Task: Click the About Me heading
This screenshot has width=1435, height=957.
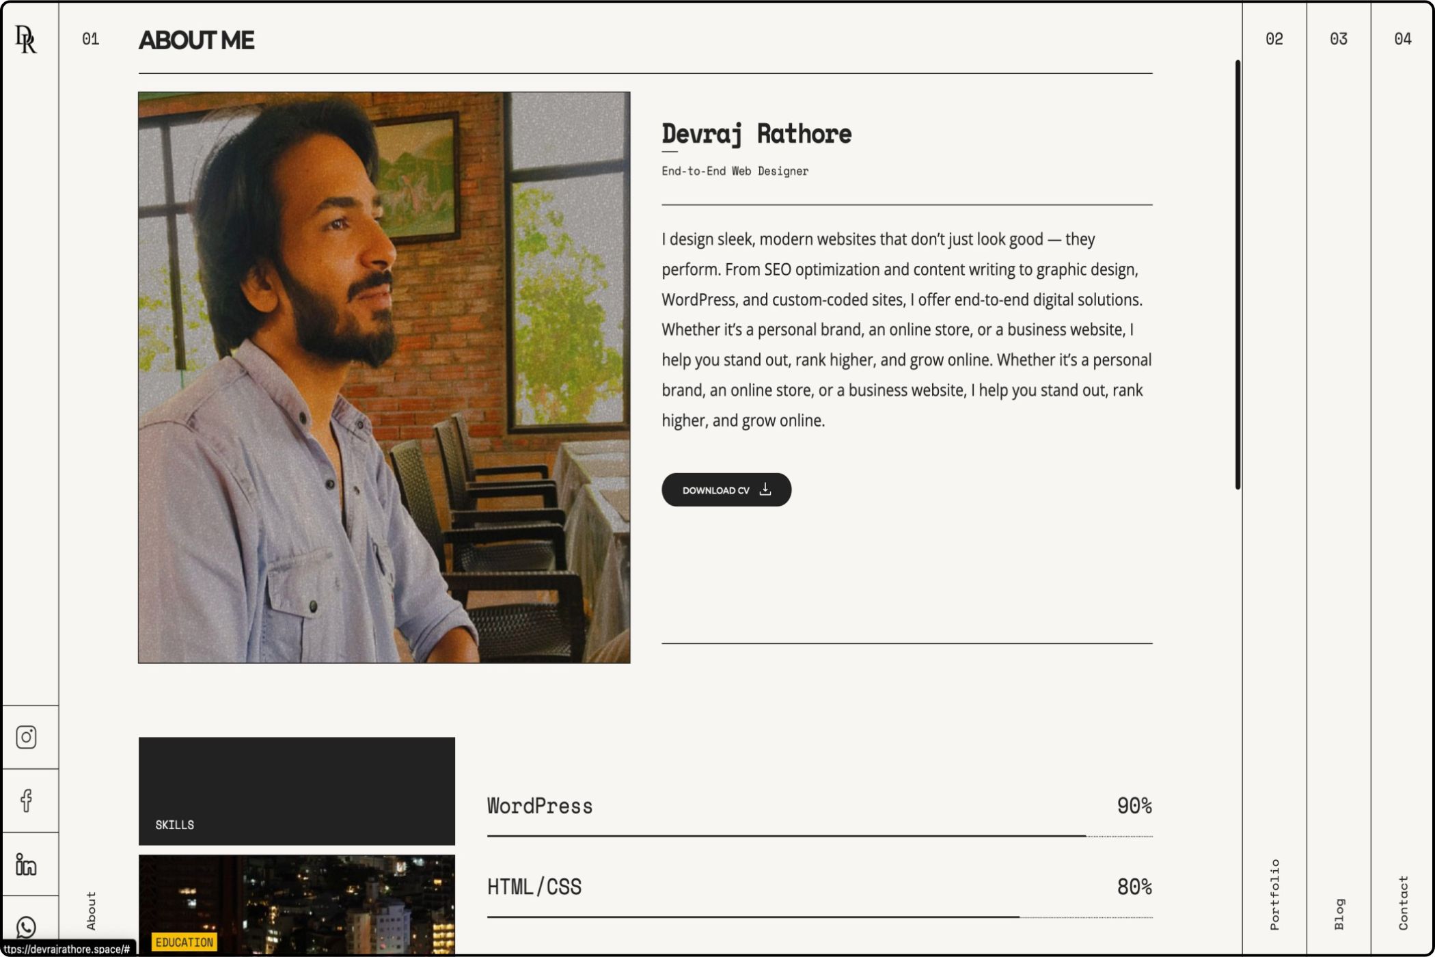Action: [197, 40]
